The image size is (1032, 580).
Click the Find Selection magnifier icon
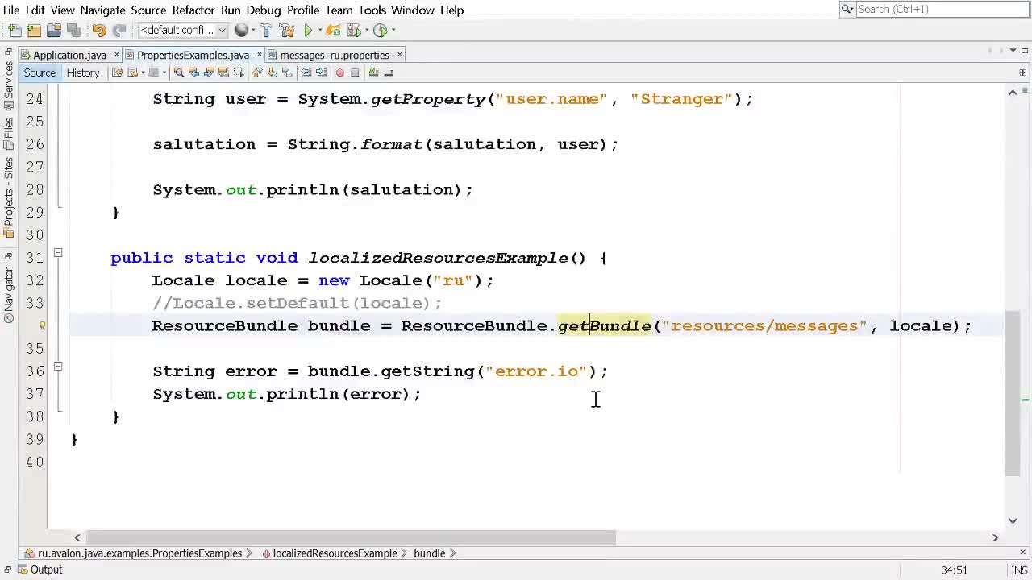179,72
